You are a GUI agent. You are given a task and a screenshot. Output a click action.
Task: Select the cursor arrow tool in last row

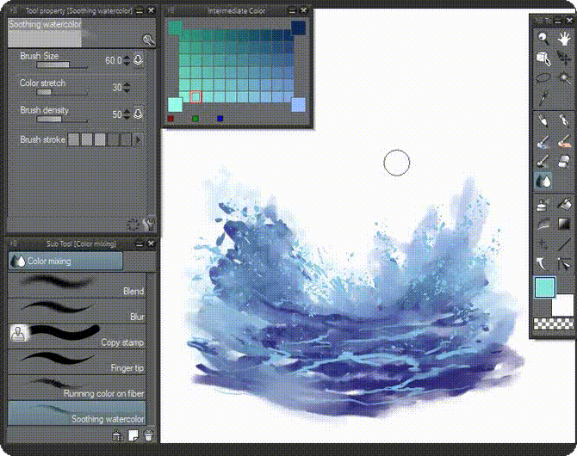(x=564, y=264)
